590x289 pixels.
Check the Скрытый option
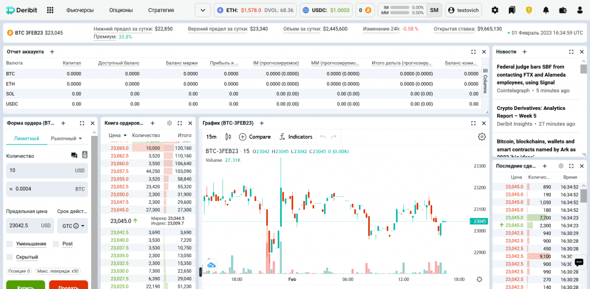click(x=10, y=257)
